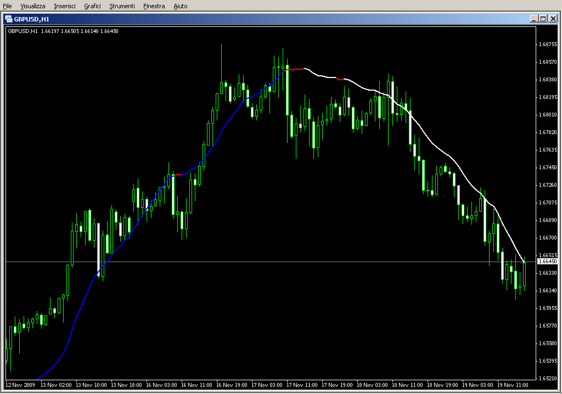Click time axis label 13 Nov 02:00

coord(56,385)
